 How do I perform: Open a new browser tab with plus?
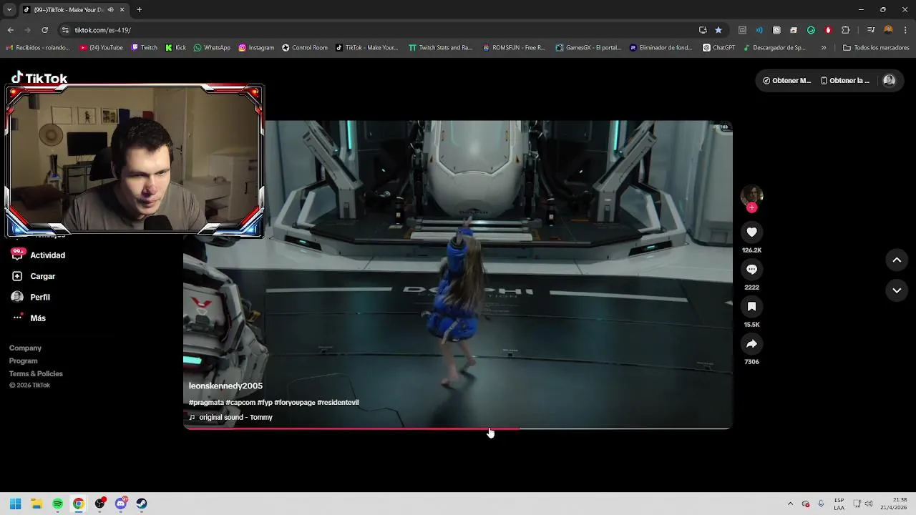[x=139, y=10]
